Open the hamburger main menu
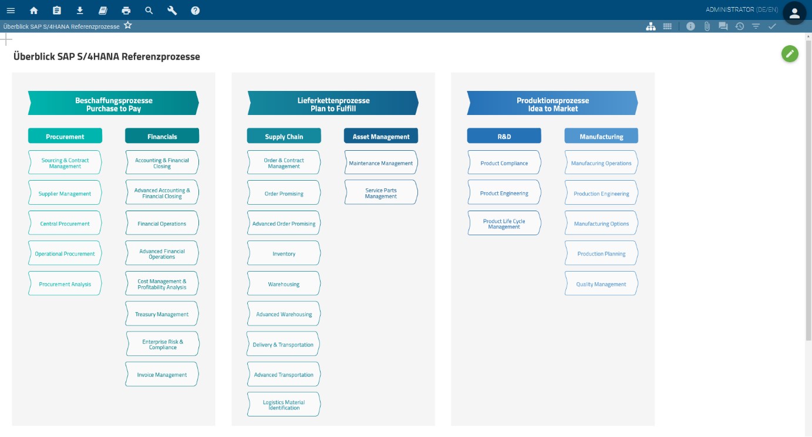The height and width of the screenshot is (437, 812). [x=11, y=10]
